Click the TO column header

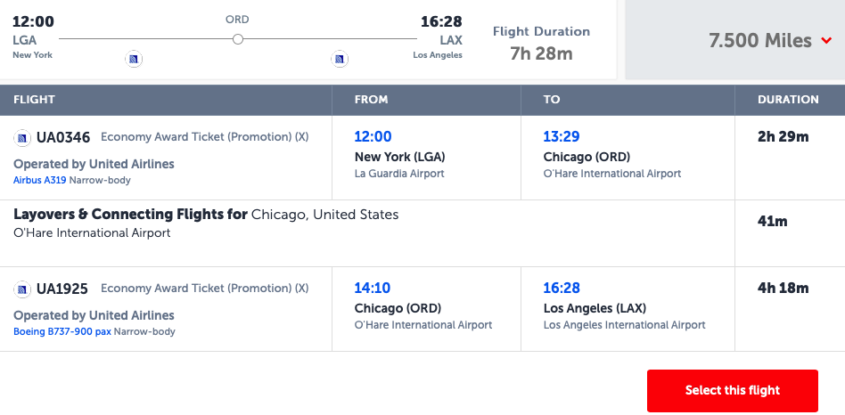551,100
